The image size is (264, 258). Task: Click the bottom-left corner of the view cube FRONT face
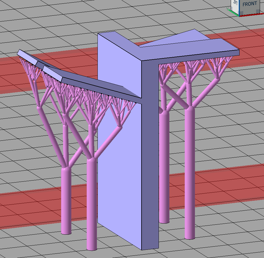pyautogui.click(x=240, y=15)
